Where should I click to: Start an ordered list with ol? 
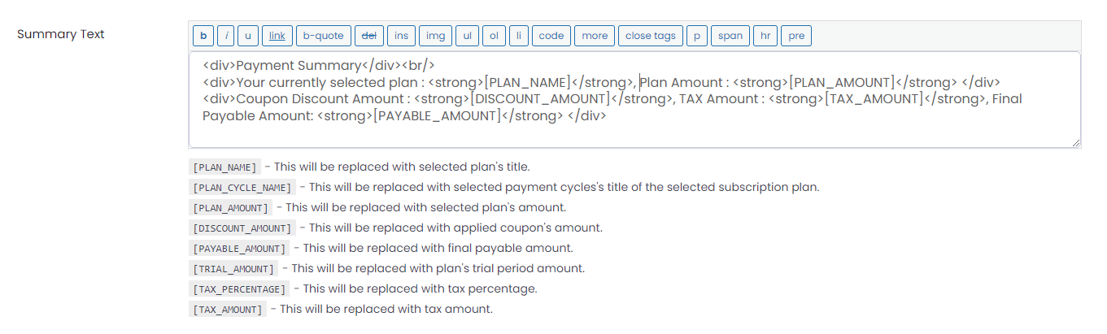494,36
